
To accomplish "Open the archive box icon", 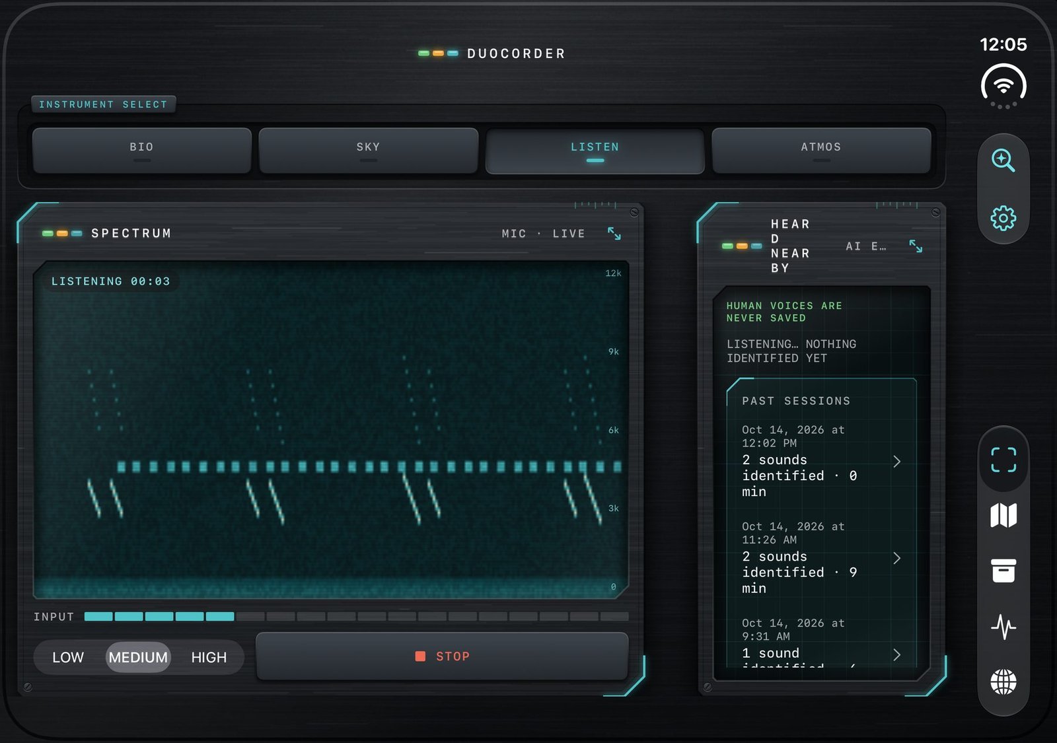I will pyautogui.click(x=1003, y=571).
